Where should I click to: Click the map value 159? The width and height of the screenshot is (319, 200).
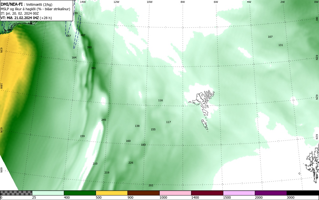(x=82, y=136)
